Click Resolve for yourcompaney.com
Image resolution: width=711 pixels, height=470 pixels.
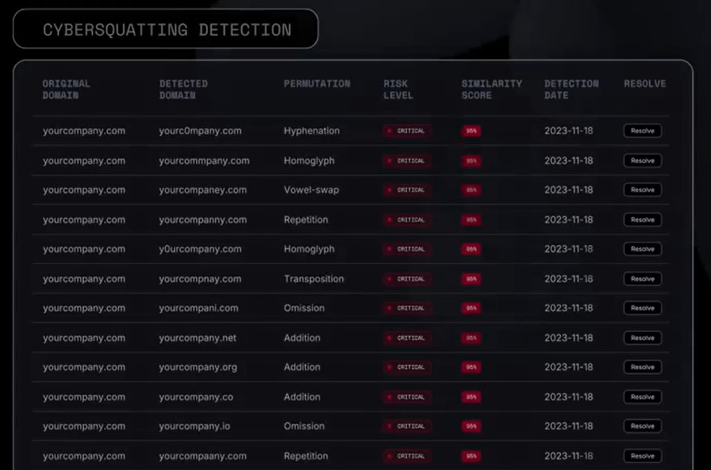coord(642,190)
